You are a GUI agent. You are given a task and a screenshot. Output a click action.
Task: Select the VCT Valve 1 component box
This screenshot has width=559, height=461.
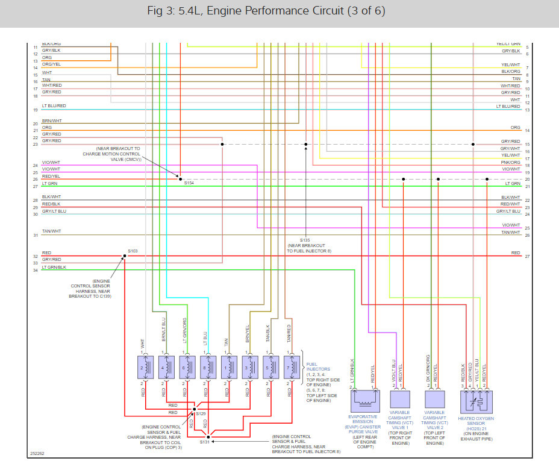tap(400, 399)
